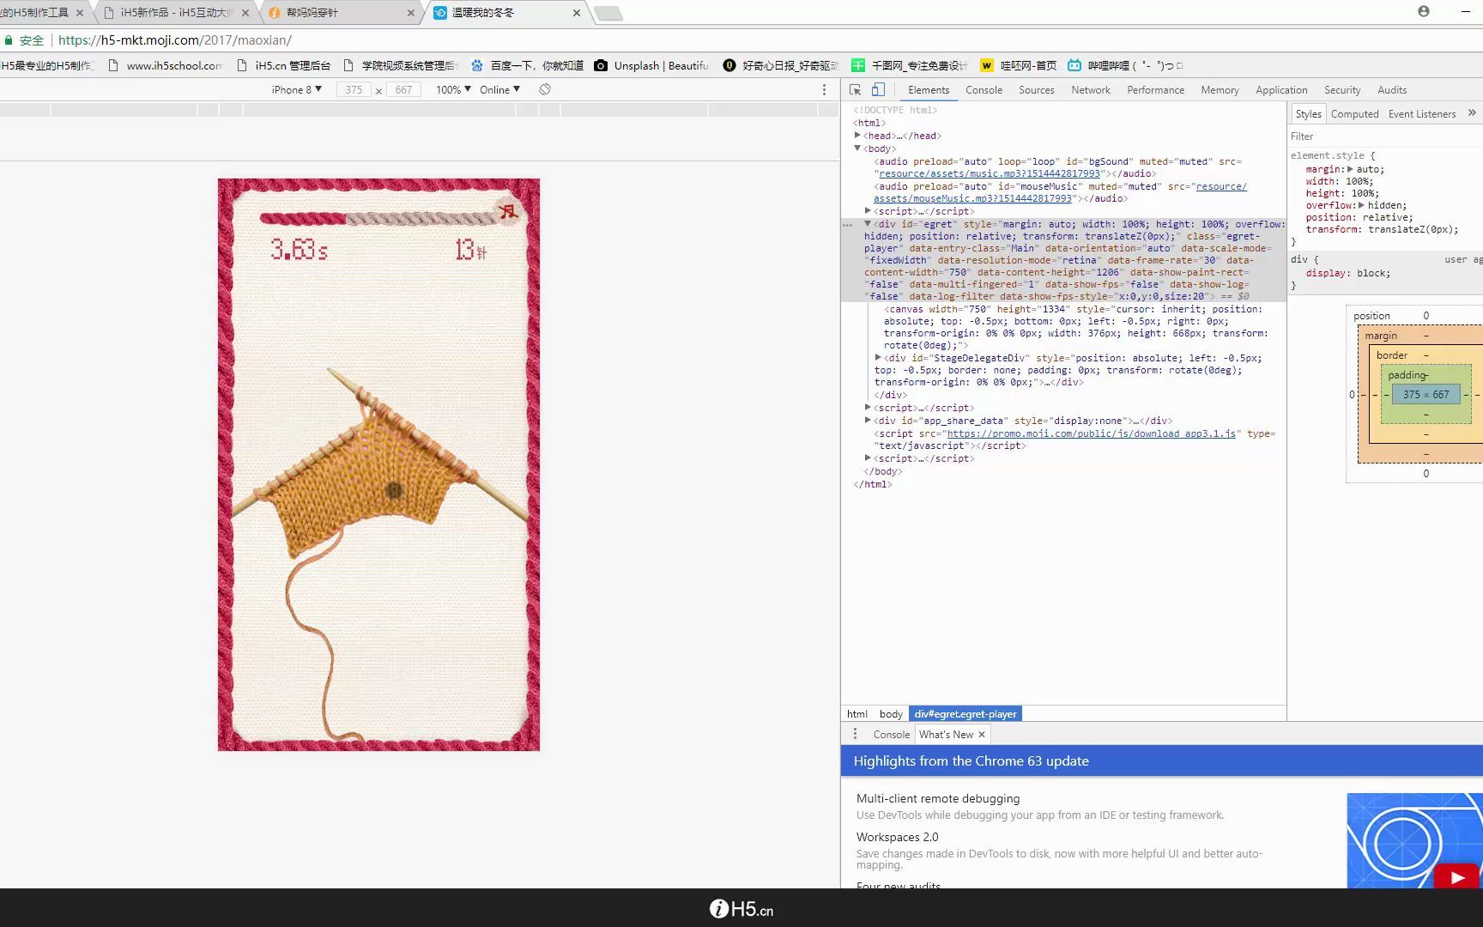Select the Styles tab
Viewport: 1483px width, 927px height.
click(1308, 114)
